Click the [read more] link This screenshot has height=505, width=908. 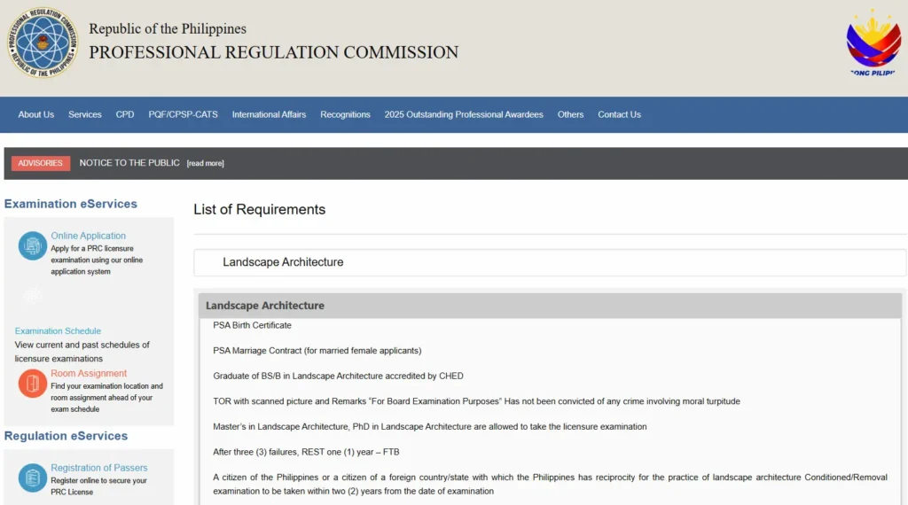205,164
